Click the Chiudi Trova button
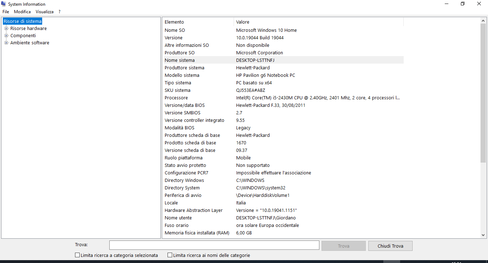Viewport: 488px width, 263px height. (390, 246)
